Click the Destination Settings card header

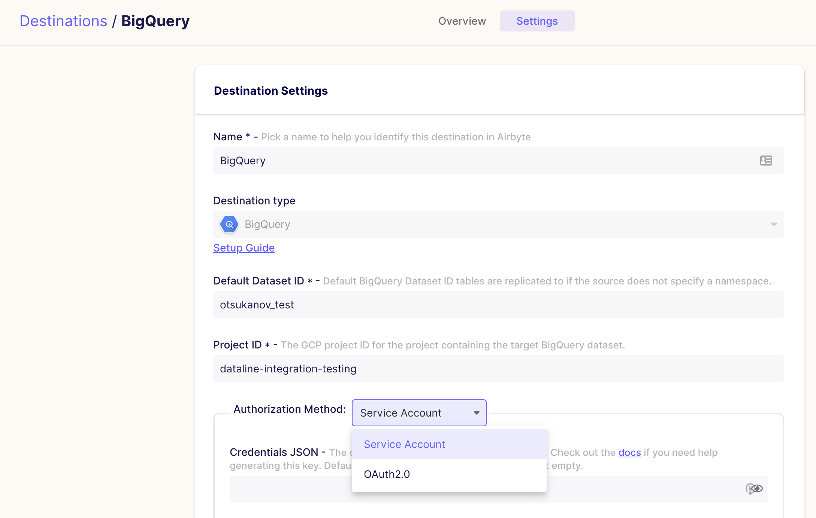[x=271, y=90]
